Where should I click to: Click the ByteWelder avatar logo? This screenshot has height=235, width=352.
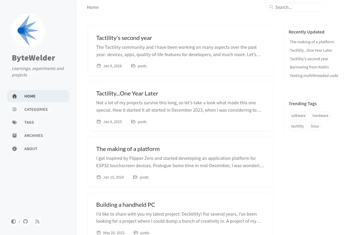tap(28, 31)
